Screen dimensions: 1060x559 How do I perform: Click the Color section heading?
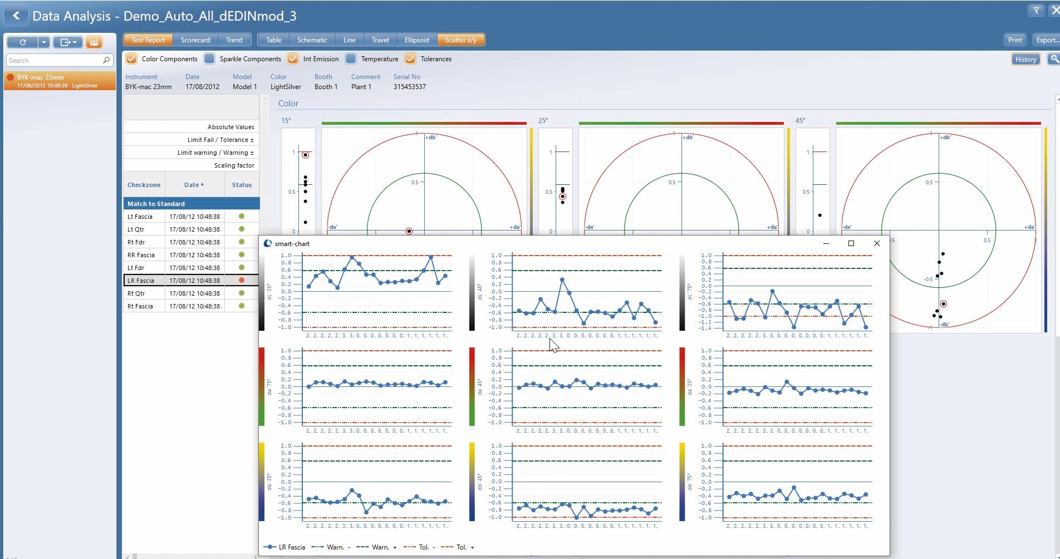tap(288, 104)
